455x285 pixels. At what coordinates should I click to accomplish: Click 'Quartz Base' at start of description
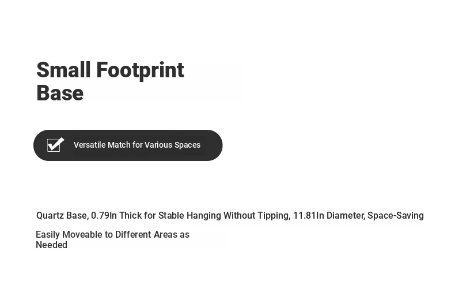[x=62, y=216]
